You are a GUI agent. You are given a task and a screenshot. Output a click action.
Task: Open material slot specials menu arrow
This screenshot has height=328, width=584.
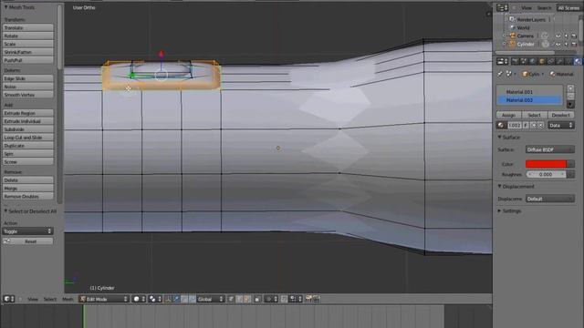[570, 104]
